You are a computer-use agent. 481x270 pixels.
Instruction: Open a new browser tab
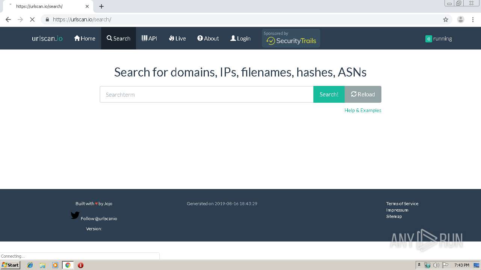(x=101, y=6)
